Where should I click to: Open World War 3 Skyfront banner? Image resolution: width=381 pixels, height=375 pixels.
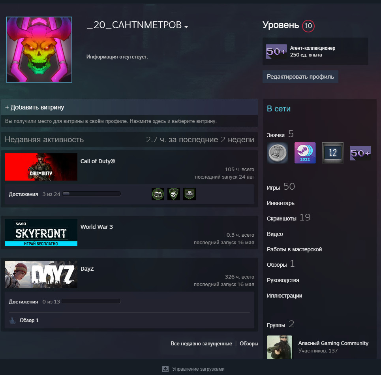pyautogui.click(x=41, y=232)
